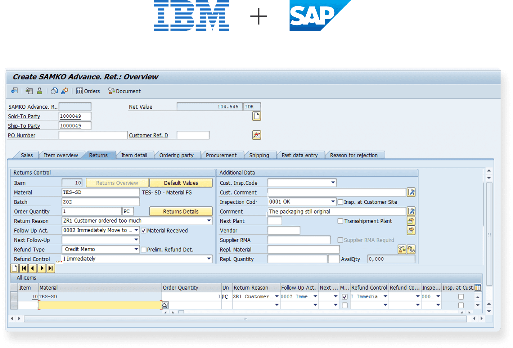Open the Follow-Up Act. dropdown
Screen dimensions: 513x348
coord(136,230)
